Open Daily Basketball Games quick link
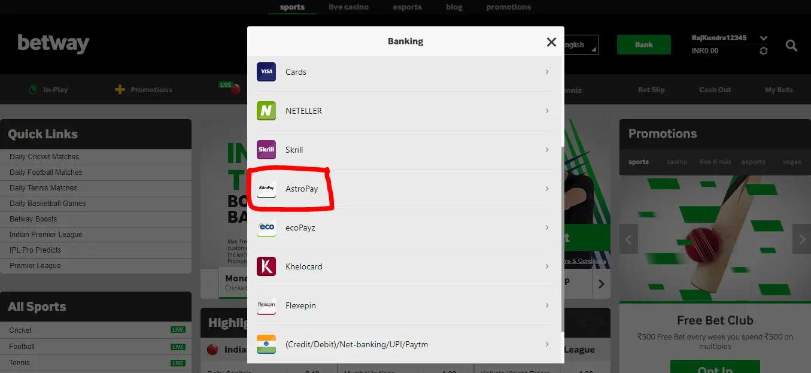The width and height of the screenshot is (811, 373). 96,204
